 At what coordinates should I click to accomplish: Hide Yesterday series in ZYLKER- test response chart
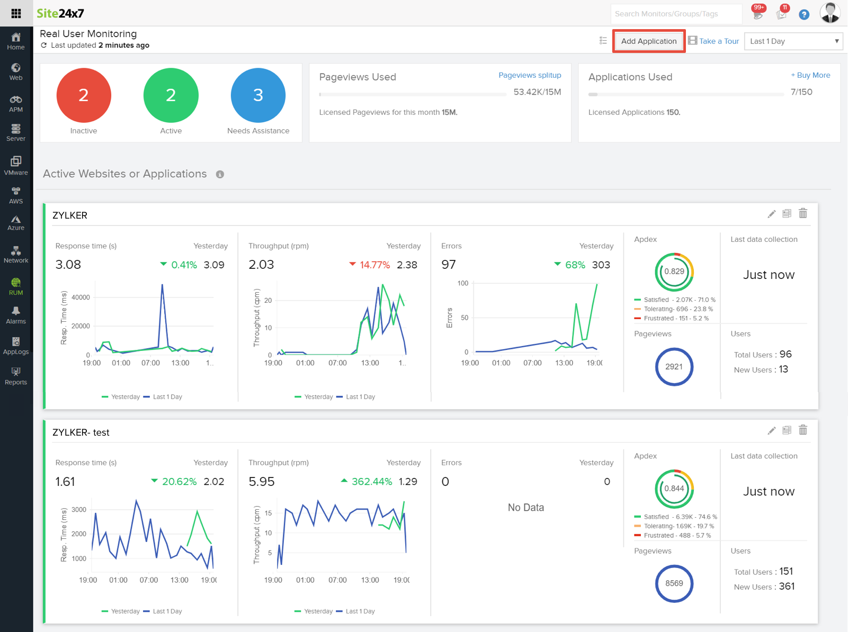click(121, 611)
